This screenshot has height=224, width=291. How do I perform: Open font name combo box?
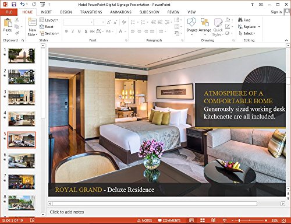pyautogui.click(x=79, y=22)
